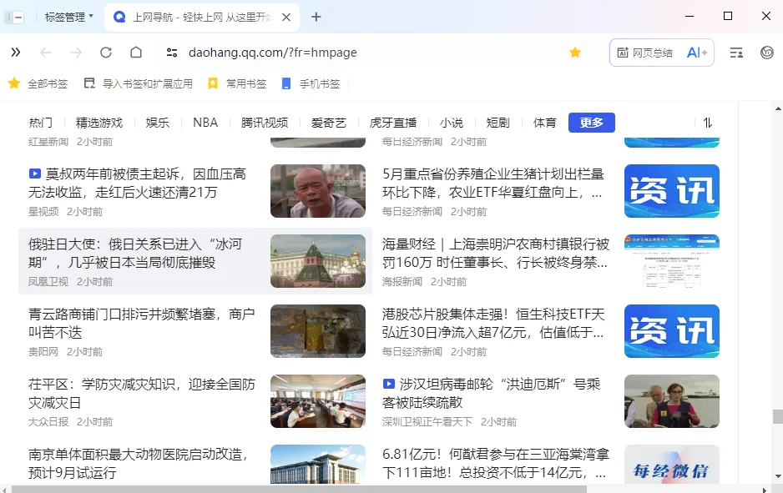Open article 南京单体面积最大动物医院启动改造
This screenshot has height=493, width=783.
point(139,463)
